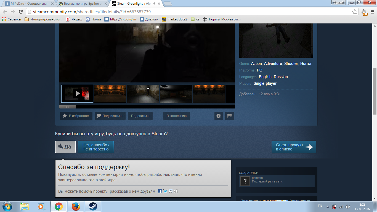Screen dimensions: 377x212
Task: Click the EN language indicator in the tray
Action: click(x=320, y=206)
